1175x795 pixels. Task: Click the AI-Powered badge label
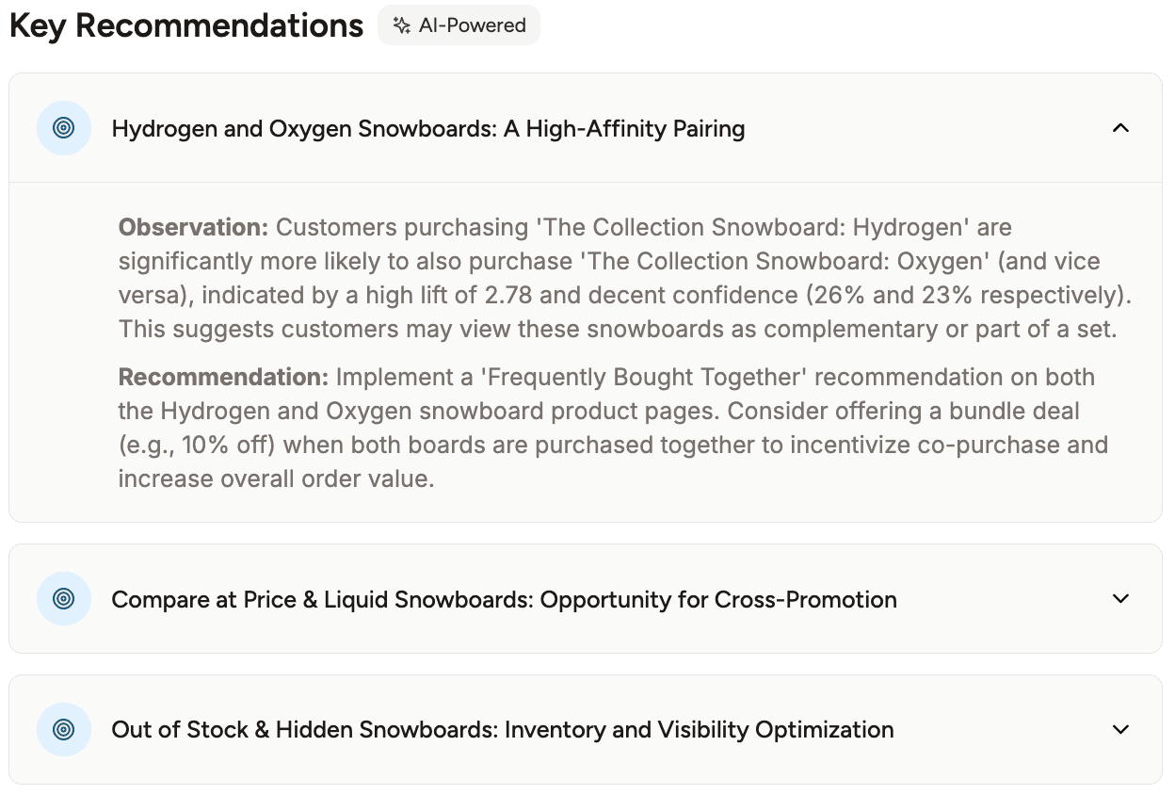pyautogui.click(x=473, y=25)
